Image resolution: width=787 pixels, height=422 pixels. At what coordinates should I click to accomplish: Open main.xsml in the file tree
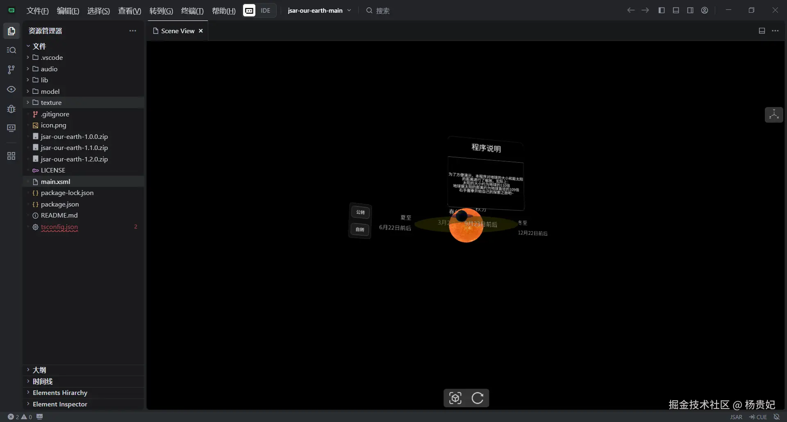point(83,182)
